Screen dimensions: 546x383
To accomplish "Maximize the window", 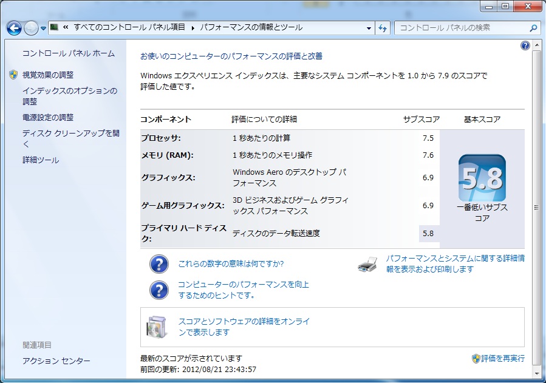I will tap(505, 6).
